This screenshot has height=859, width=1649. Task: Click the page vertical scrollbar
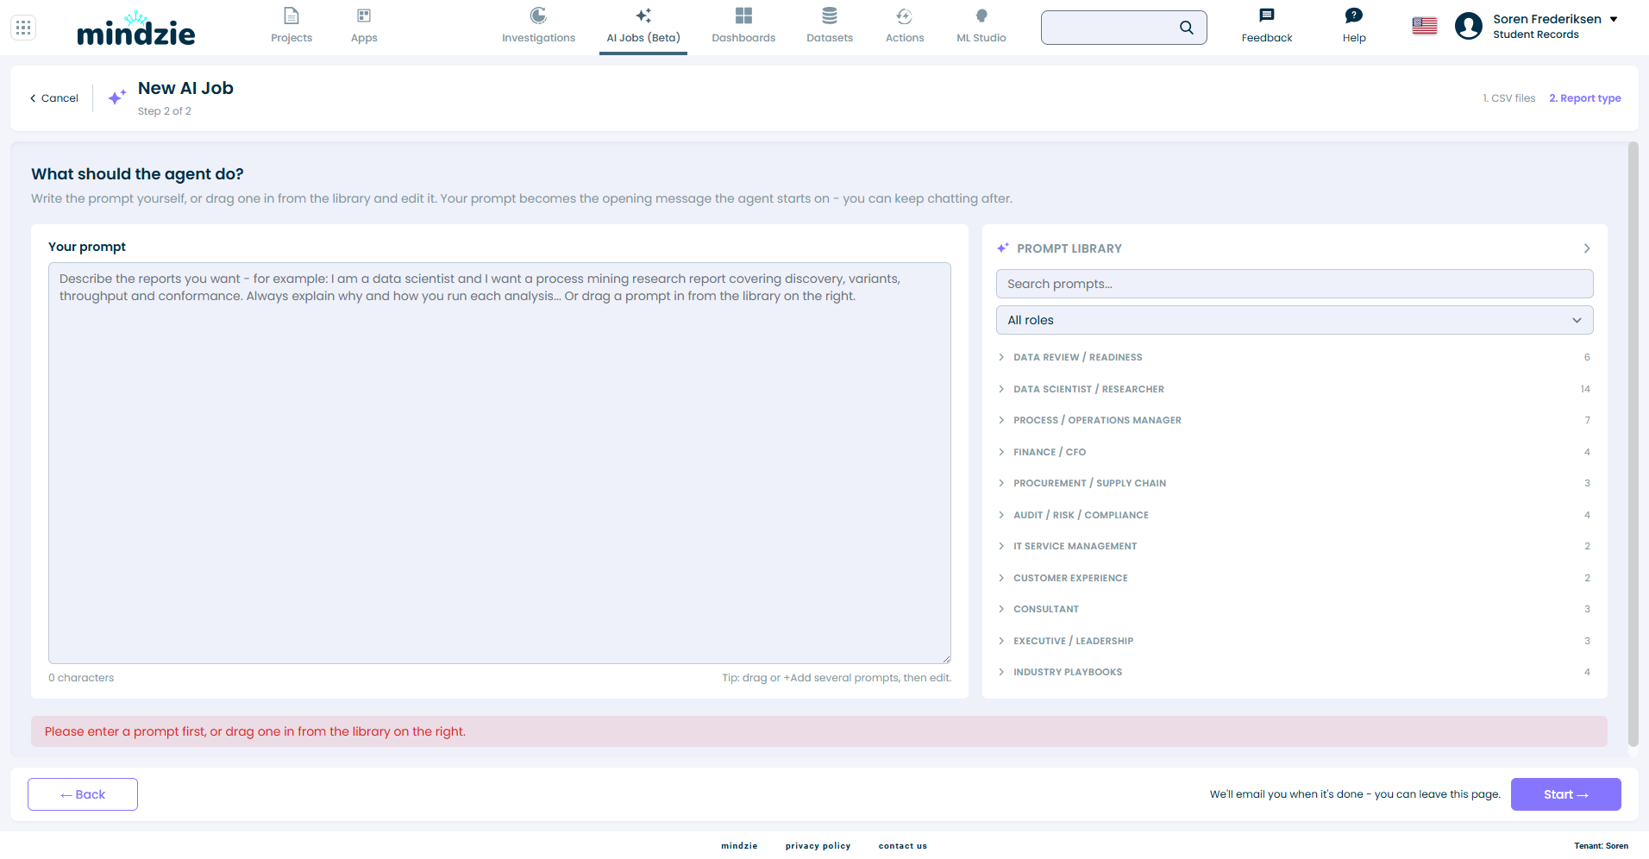(1633, 444)
